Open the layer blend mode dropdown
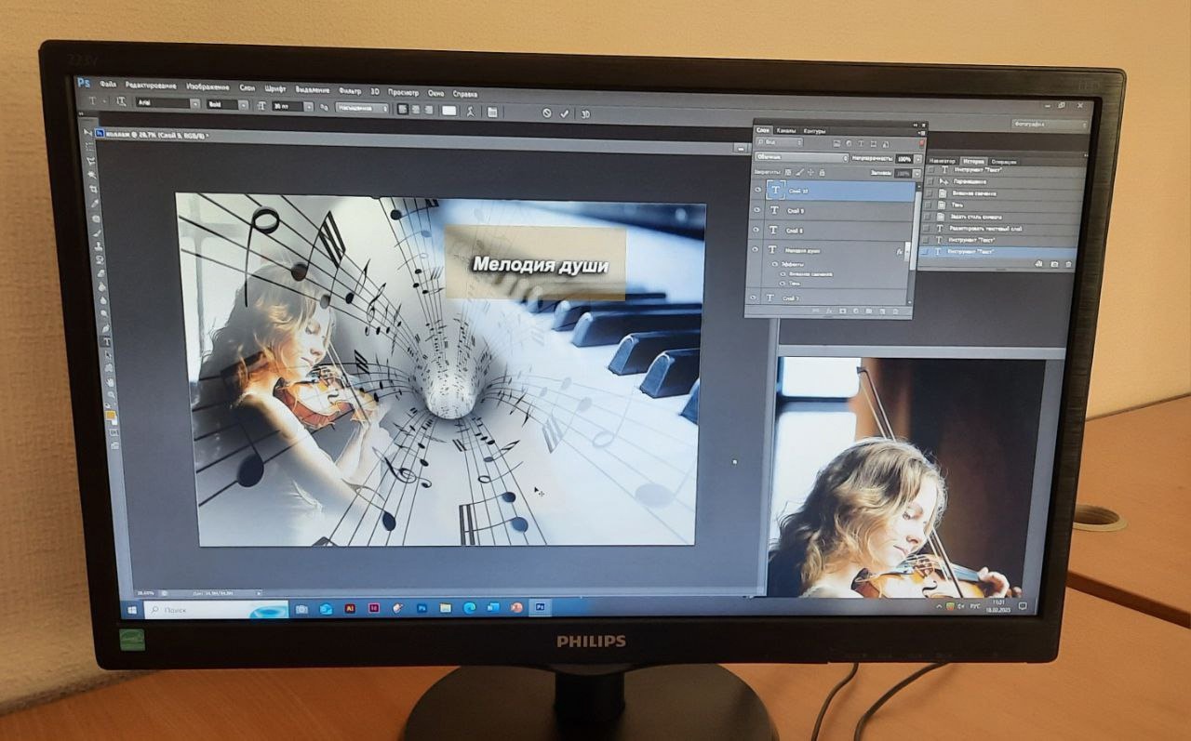 (x=800, y=159)
